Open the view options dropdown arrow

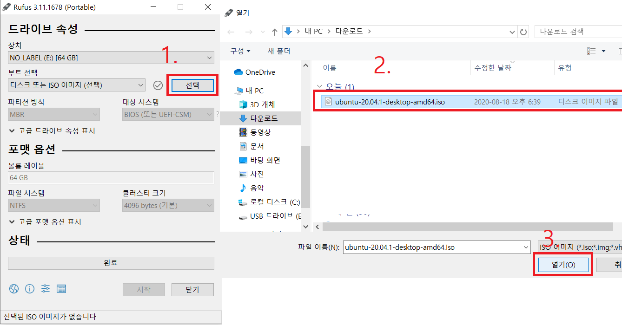[603, 51]
